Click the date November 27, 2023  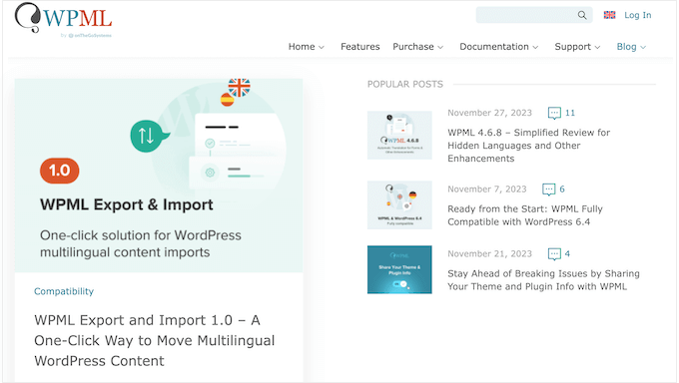(489, 113)
